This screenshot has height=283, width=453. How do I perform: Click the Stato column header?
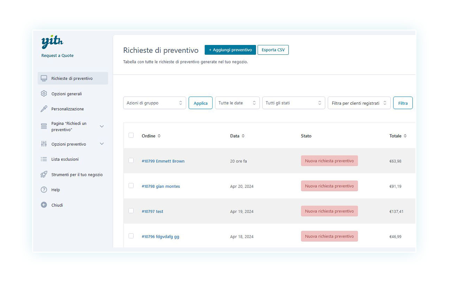pos(306,136)
